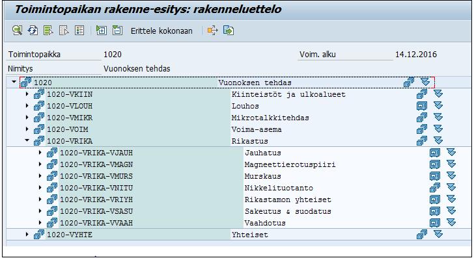Select tree item 1020-VYHTE
Viewport: 474px width, 258px height.
point(70,235)
